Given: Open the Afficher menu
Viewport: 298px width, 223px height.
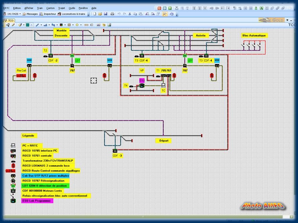Looking at the screenshot, I should pyautogui.click(x=29, y=8).
